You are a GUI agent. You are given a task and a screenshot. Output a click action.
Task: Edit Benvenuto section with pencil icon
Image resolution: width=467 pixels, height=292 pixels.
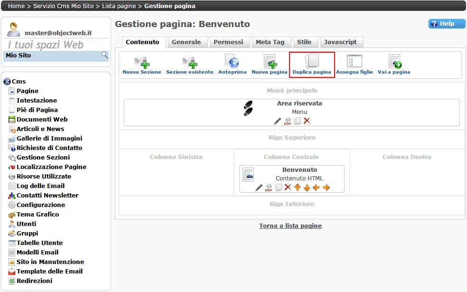pyautogui.click(x=259, y=188)
